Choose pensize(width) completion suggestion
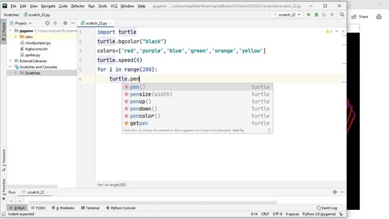The width and height of the screenshot is (389, 219). [x=198, y=94]
